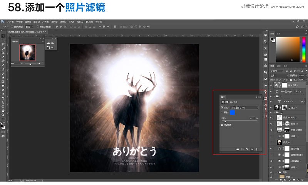
Task: Open the info panel icon in the dock
Action: [265, 35]
